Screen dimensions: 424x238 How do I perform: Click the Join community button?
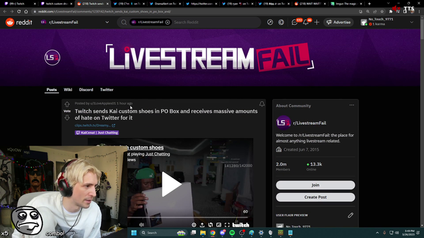click(315, 185)
